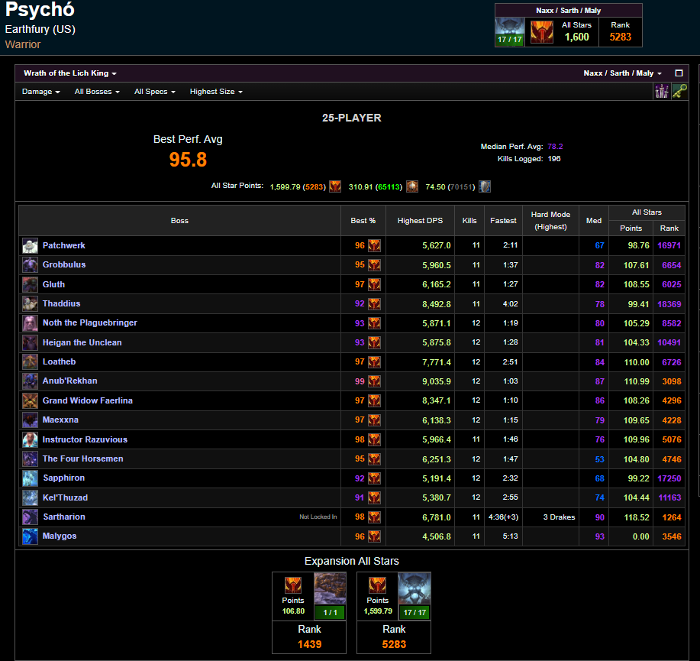The width and height of the screenshot is (700, 661).
Task: Click Median Perf. Avg value 78.2
Action: [555, 147]
